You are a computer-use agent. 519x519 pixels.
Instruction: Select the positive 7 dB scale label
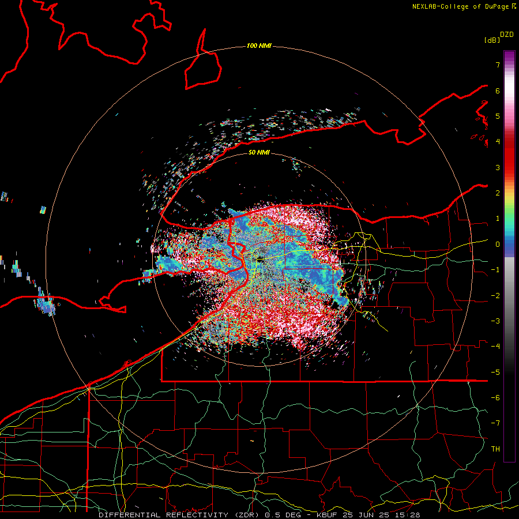click(x=498, y=65)
